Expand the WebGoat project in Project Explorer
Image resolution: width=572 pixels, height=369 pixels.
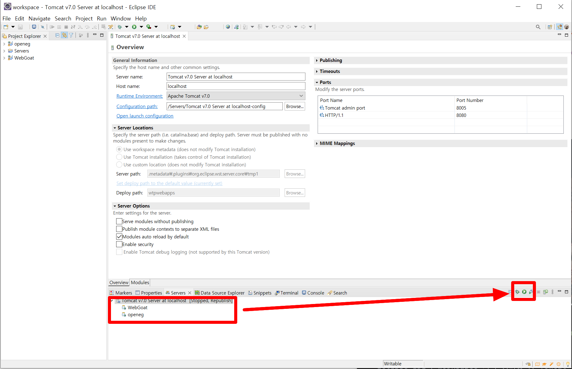pos(4,58)
